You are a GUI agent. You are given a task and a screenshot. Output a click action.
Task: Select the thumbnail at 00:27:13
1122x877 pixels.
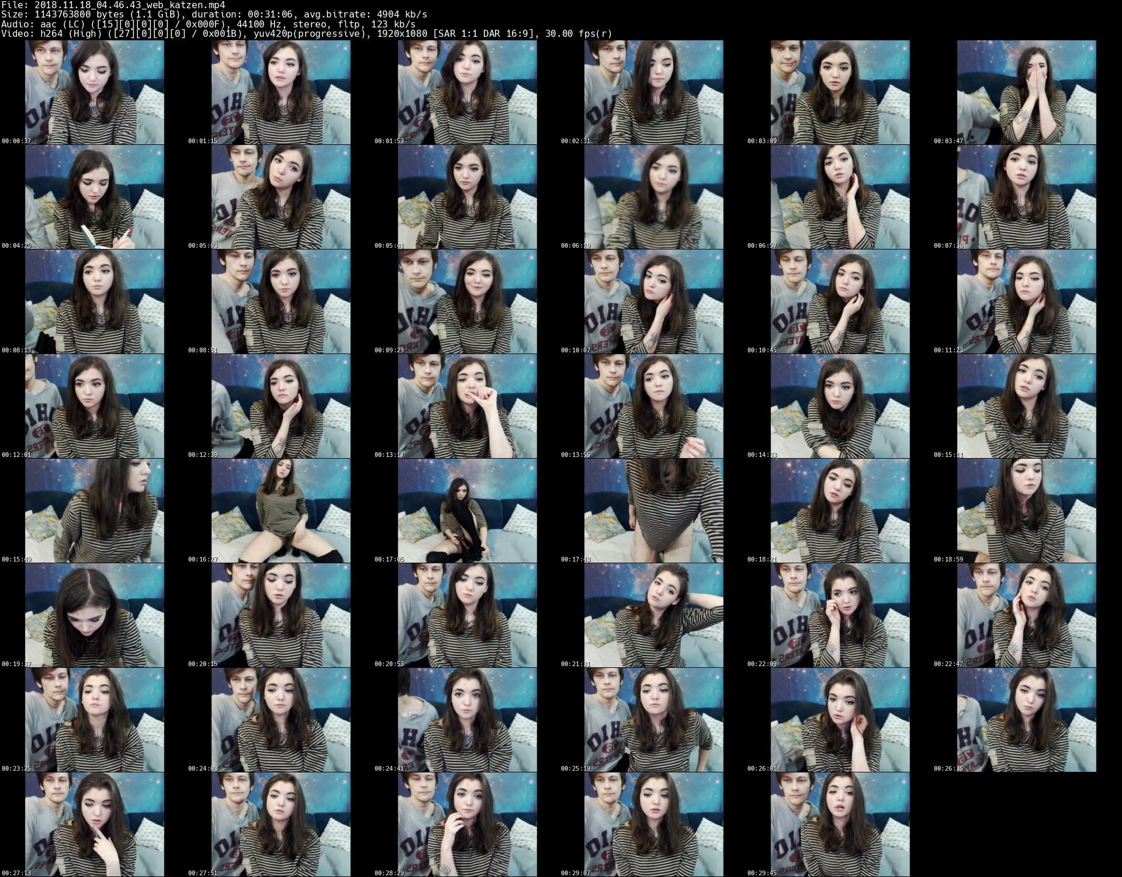[95, 824]
